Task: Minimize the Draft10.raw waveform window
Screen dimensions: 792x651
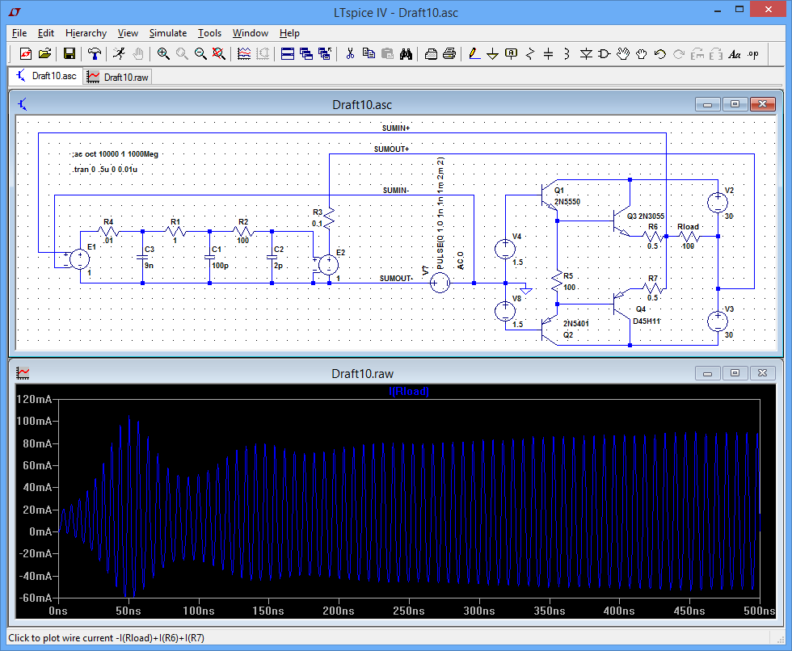Action: tap(708, 373)
